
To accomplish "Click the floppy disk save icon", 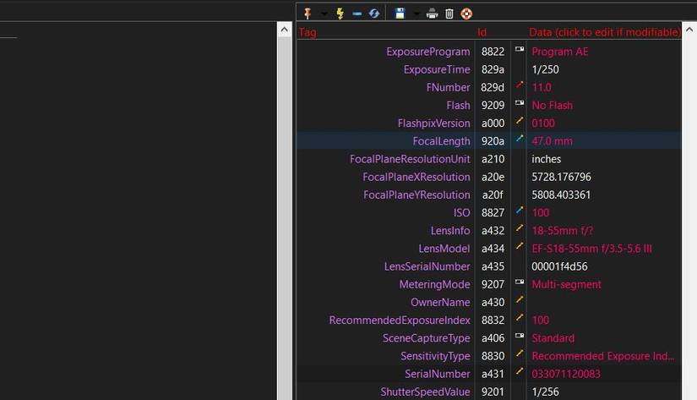I will pyautogui.click(x=400, y=14).
